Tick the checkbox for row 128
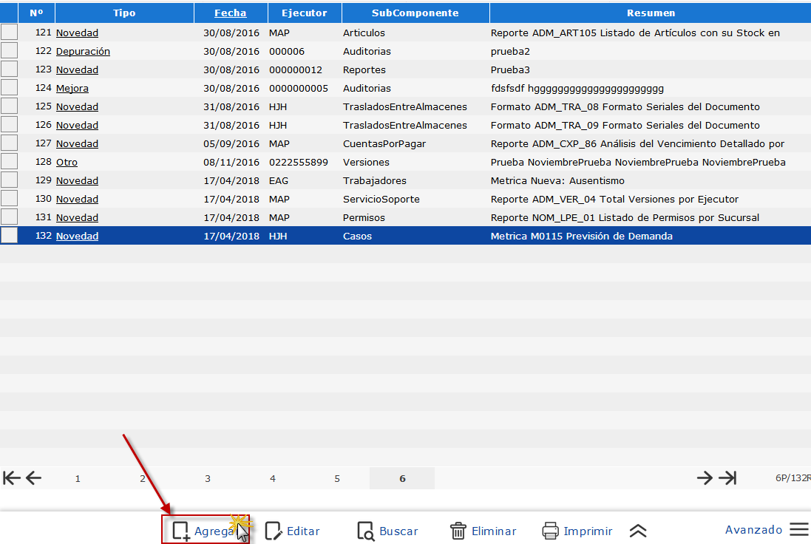 coord(9,161)
